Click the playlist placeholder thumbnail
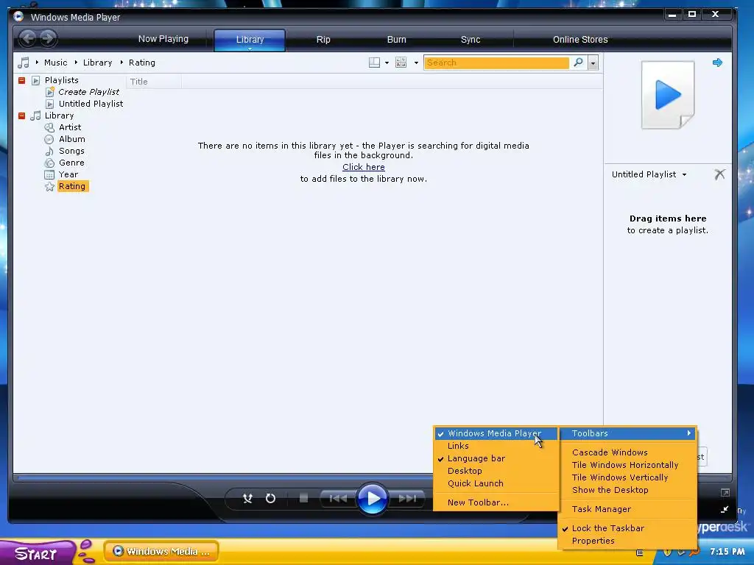This screenshot has height=565, width=754. click(668, 95)
